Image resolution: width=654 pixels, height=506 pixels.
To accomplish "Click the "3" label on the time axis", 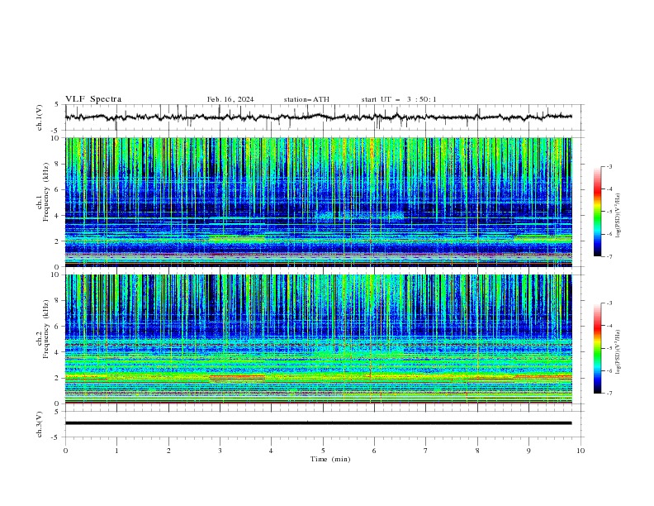I will 220,451.
